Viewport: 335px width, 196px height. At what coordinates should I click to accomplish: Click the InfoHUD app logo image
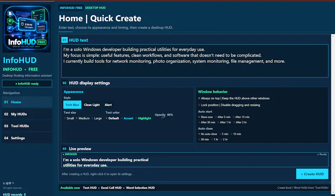[27, 28]
